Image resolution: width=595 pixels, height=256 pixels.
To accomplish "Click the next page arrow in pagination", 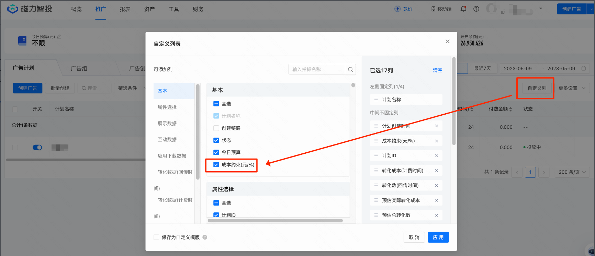I will click(x=544, y=172).
